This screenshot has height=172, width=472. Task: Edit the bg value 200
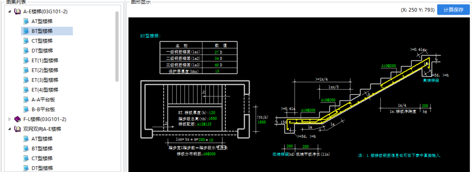coord(425,106)
